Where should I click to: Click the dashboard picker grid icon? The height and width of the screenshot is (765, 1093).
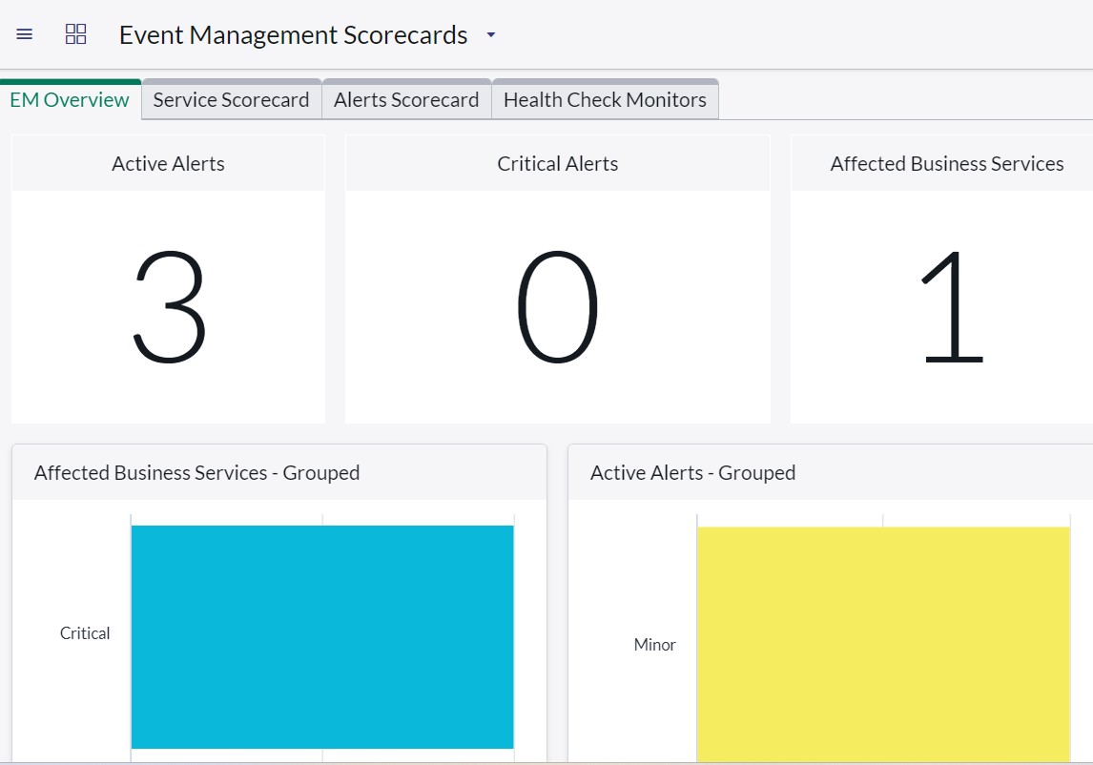pyautogui.click(x=75, y=34)
